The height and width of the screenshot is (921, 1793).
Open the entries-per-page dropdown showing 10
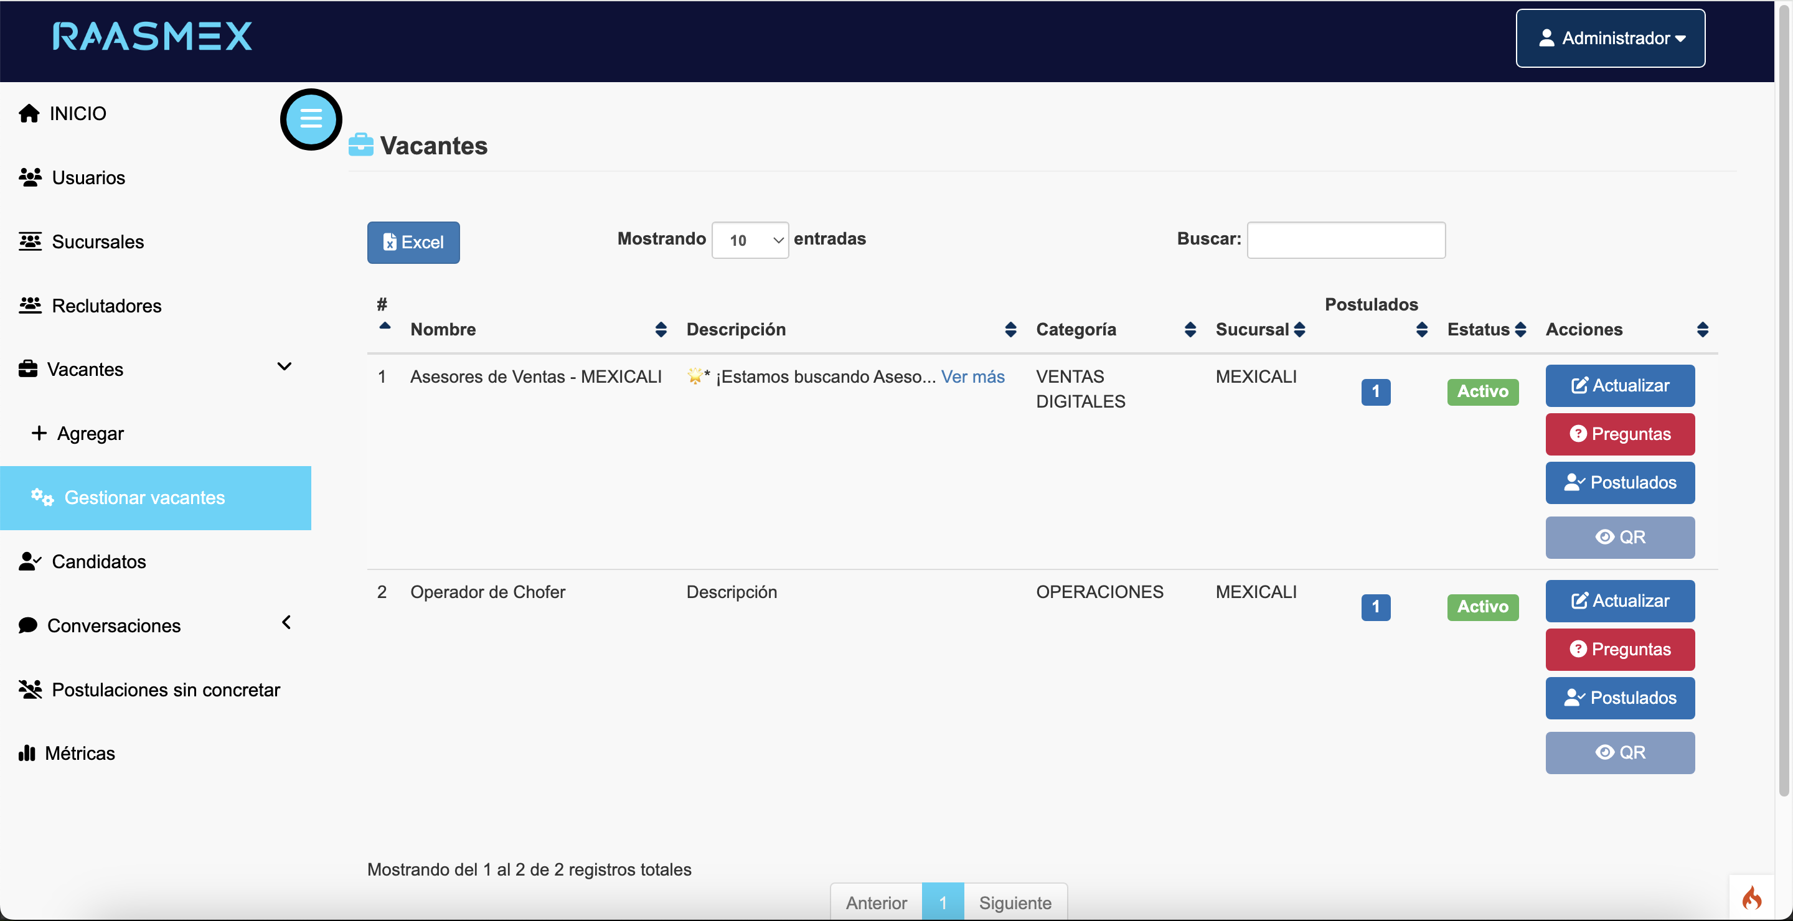(750, 240)
